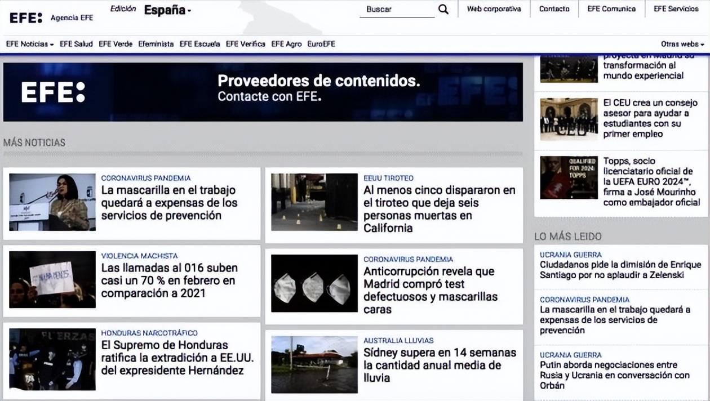Read 'La mascarilla en el trabajo' main headline
The height and width of the screenshot is (401, 710).
point(169,203)
